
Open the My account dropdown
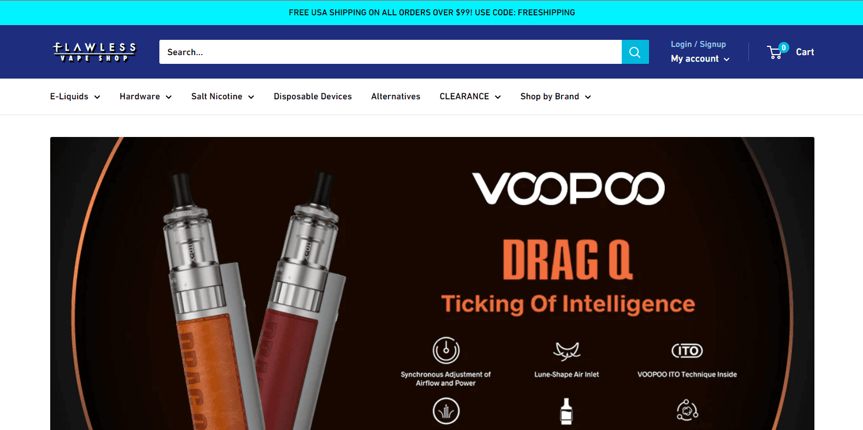coord(700,59)
